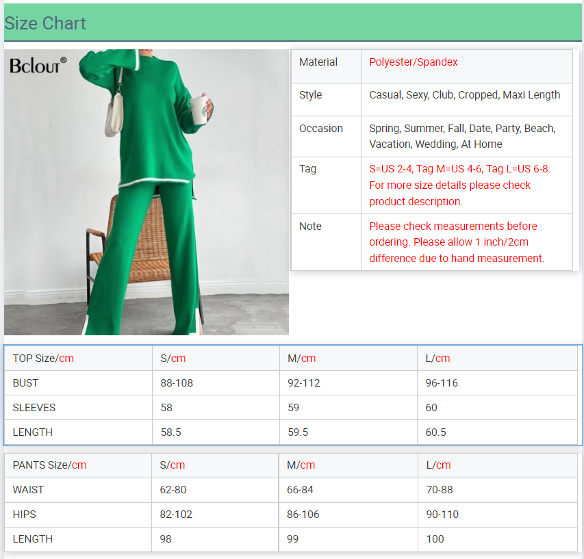This screenshot has width=584, height=559.
Task: Click the Bclout brand logo
Action: (38, 66)
